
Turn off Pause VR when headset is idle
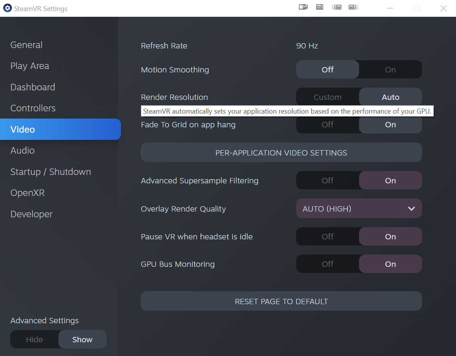click(327, 237)
